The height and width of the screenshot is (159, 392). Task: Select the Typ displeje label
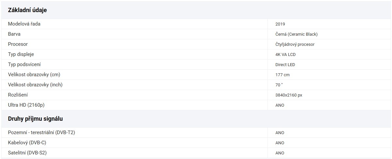click(21, 54)
